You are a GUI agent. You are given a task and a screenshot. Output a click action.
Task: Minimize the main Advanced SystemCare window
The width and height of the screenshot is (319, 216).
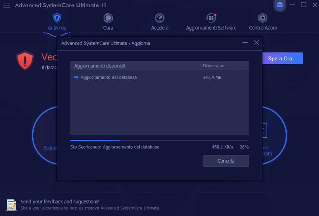pos(292,5)
